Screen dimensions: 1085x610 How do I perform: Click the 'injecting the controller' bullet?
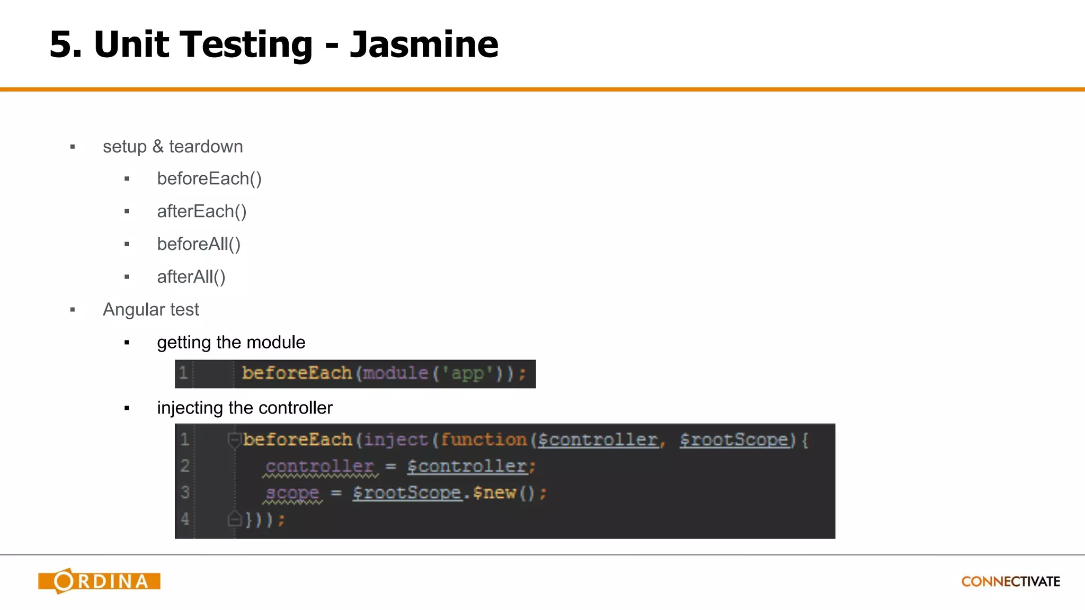pyautogui.click(x=245, y=408)
